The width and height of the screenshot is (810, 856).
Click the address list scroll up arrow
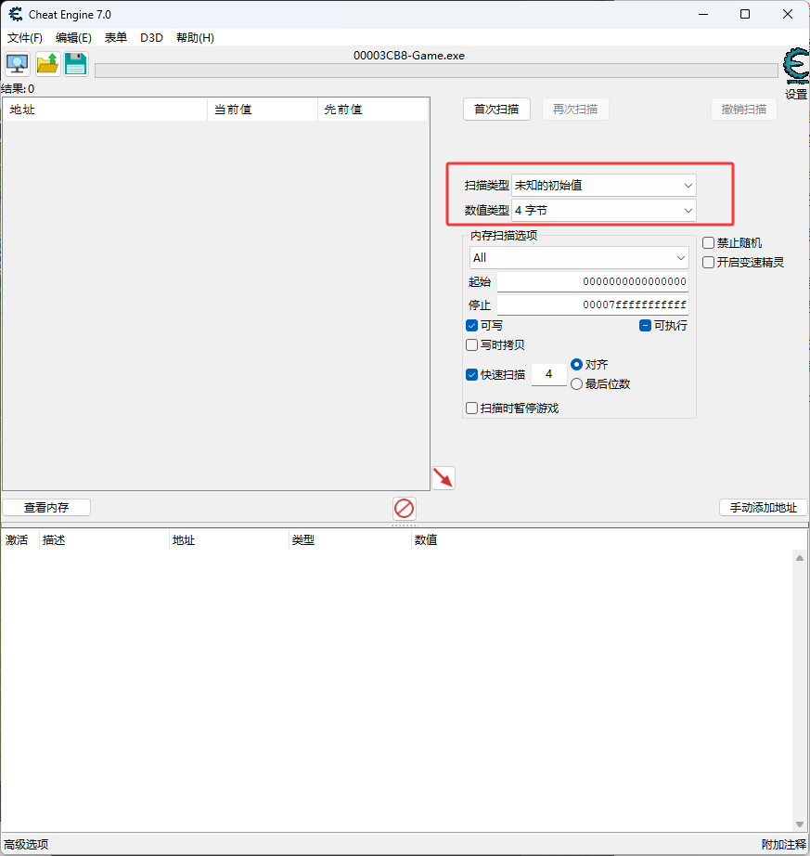pyautogui.click(x=800, y=558)
